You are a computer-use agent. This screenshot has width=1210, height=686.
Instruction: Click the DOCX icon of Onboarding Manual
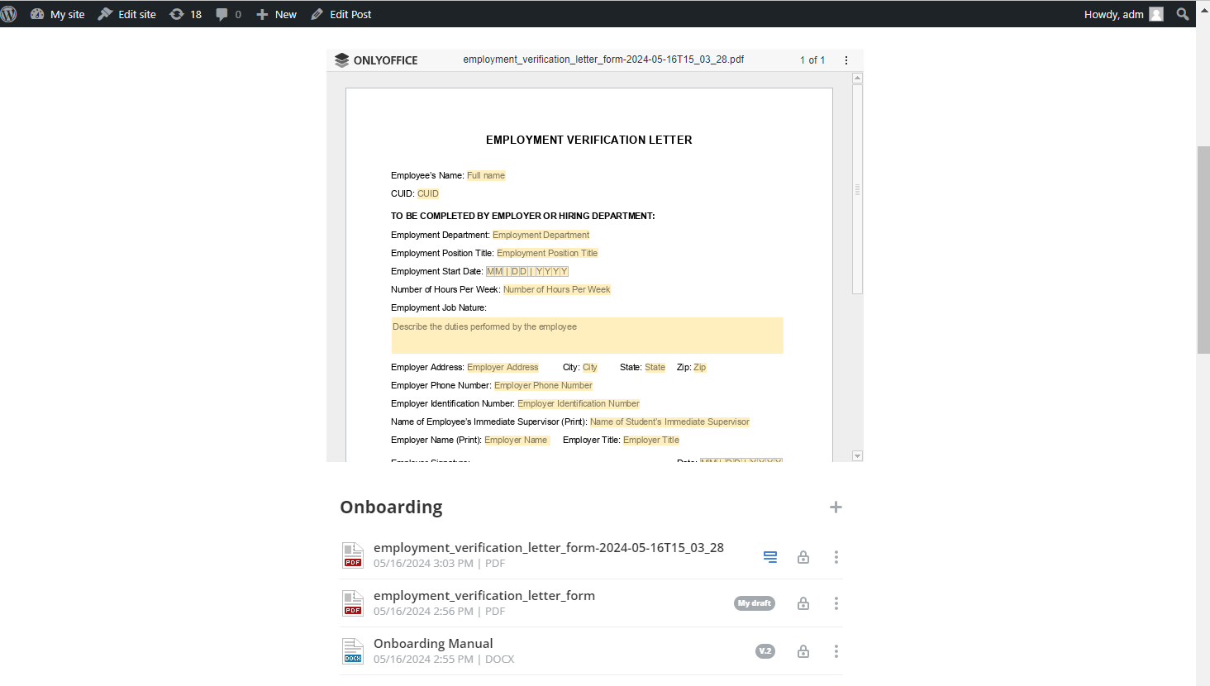[353, 651]
